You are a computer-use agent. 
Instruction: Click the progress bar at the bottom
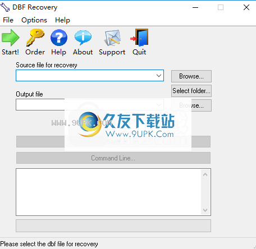113,226
